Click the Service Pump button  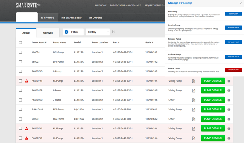click(233, 28)
